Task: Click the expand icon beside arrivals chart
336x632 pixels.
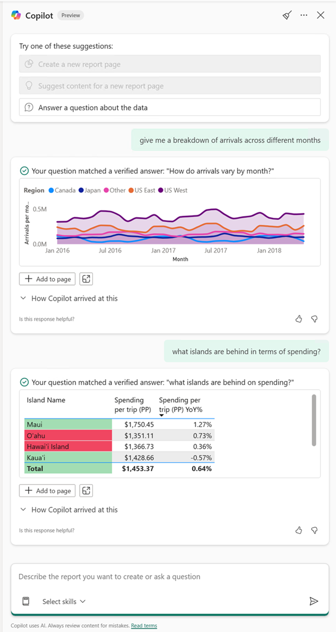Action: 86,279
